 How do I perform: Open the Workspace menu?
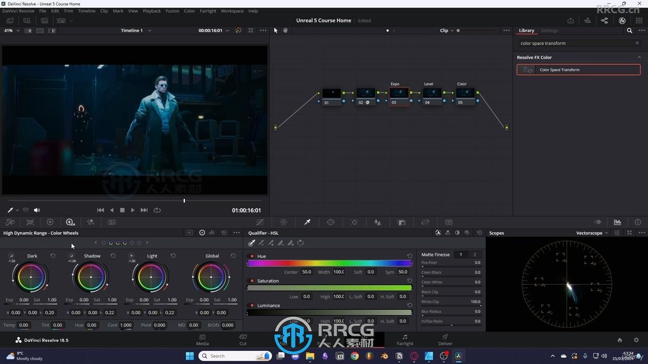(x=232, y=11)
